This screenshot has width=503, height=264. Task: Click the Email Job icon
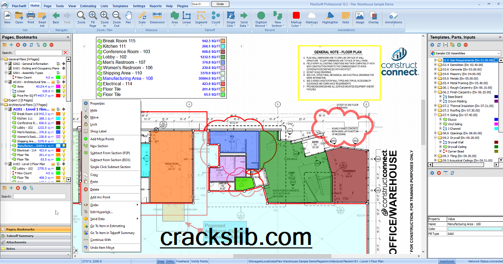click(42, 15)
